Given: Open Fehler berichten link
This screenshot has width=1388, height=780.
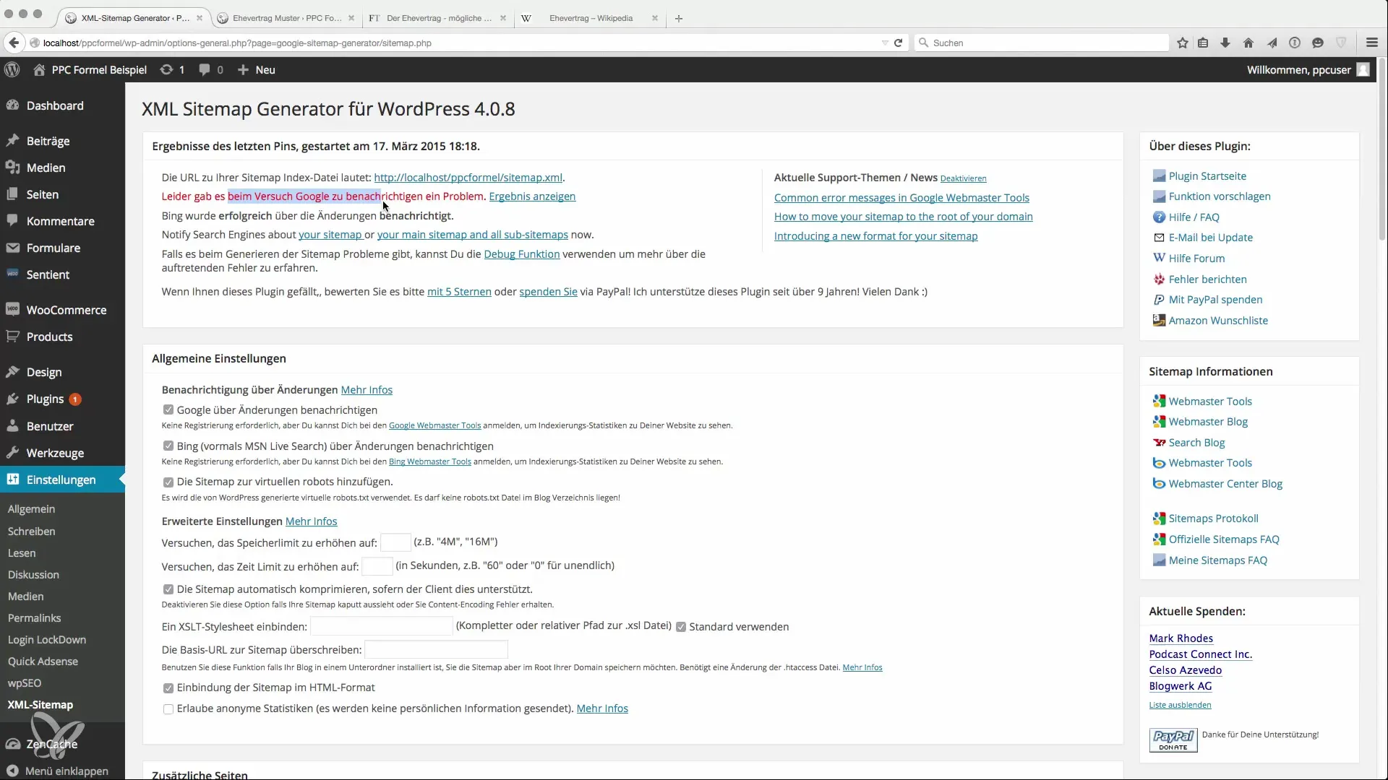Looking at the screenshot, I should click(1207, 279).
